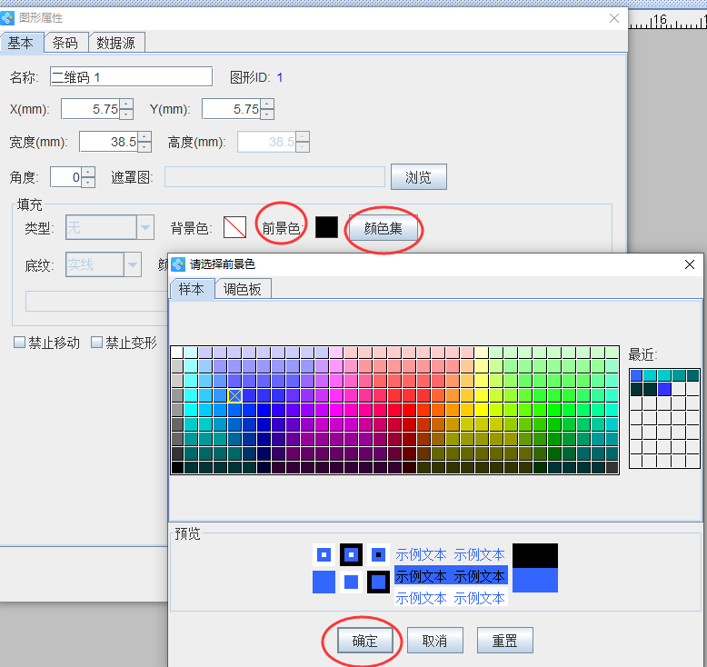Image resolution: width=707 pixels, height=667 pixels.
Task: Open the 颜色集 color set button
Action: 383,229
